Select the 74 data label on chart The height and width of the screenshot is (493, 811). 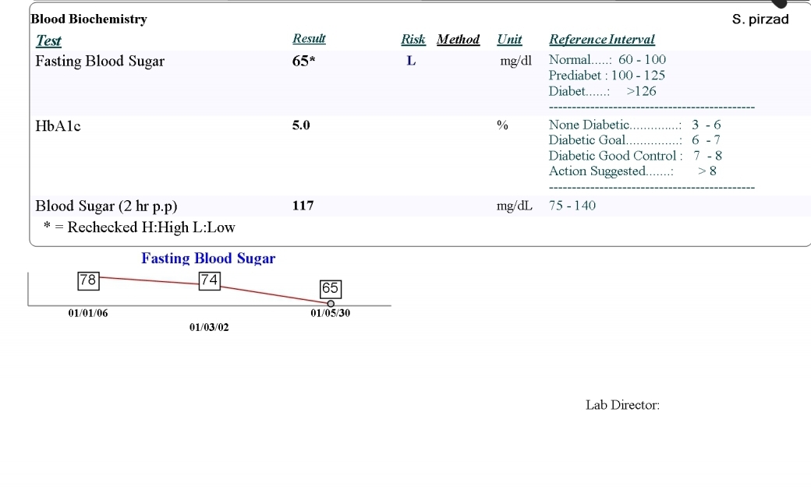coord(211,280)
